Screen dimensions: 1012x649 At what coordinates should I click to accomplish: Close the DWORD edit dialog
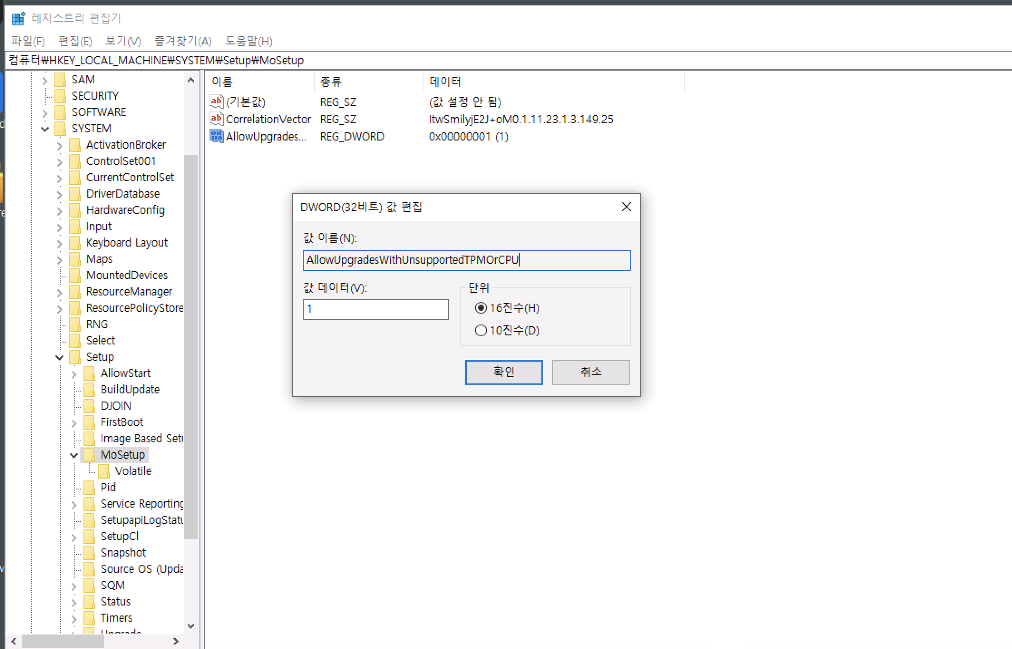click(626, 207)
